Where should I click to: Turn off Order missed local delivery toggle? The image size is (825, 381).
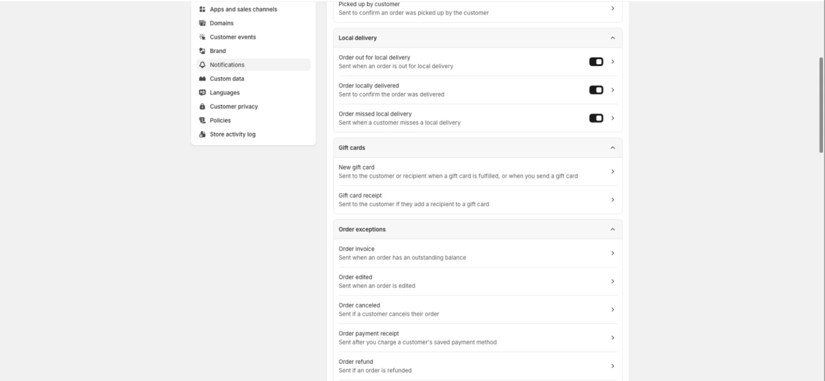[596, 118]
